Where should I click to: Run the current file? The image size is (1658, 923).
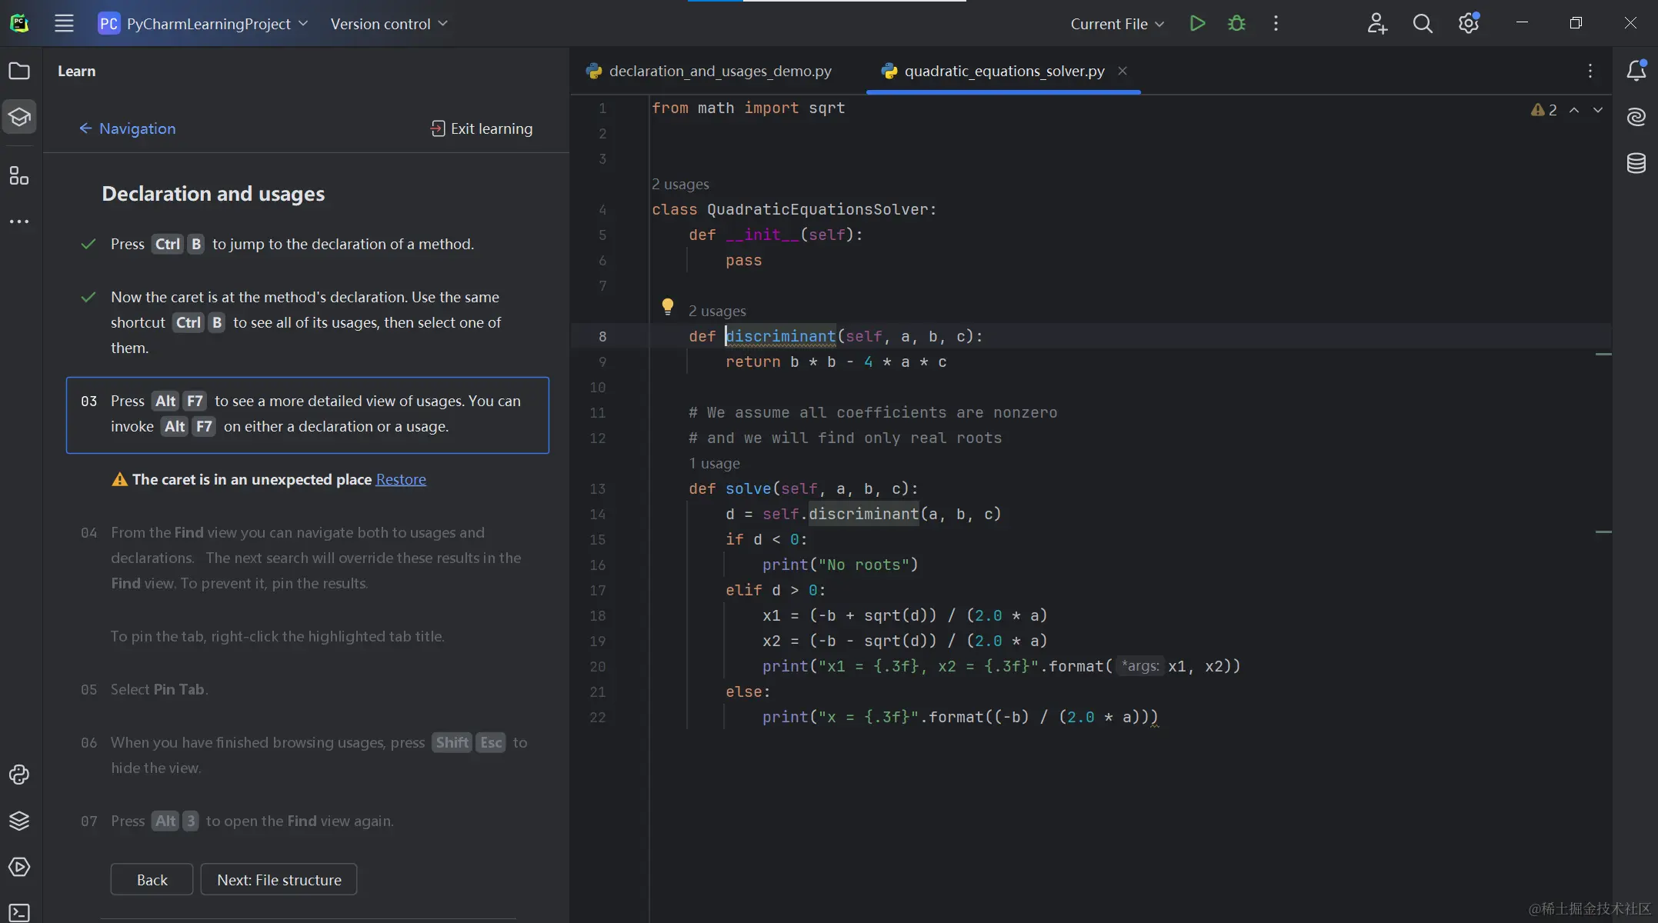[x=1197, y=23]
